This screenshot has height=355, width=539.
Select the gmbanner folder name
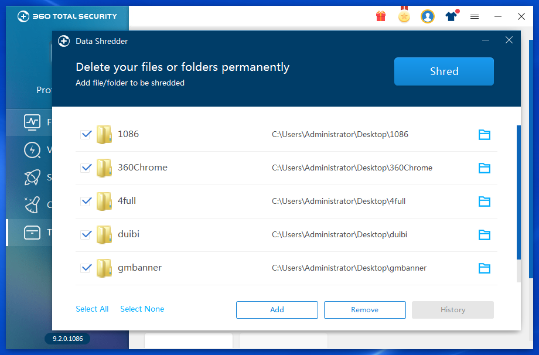point(139,267)
